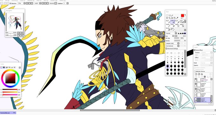Choose the AirBrush tool
Image resolution: width=216 pixels, height=115 pixels.
click(x=172, y=22)
